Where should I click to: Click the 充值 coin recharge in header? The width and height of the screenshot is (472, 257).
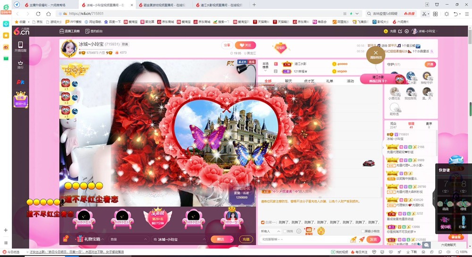coord(390,31)
